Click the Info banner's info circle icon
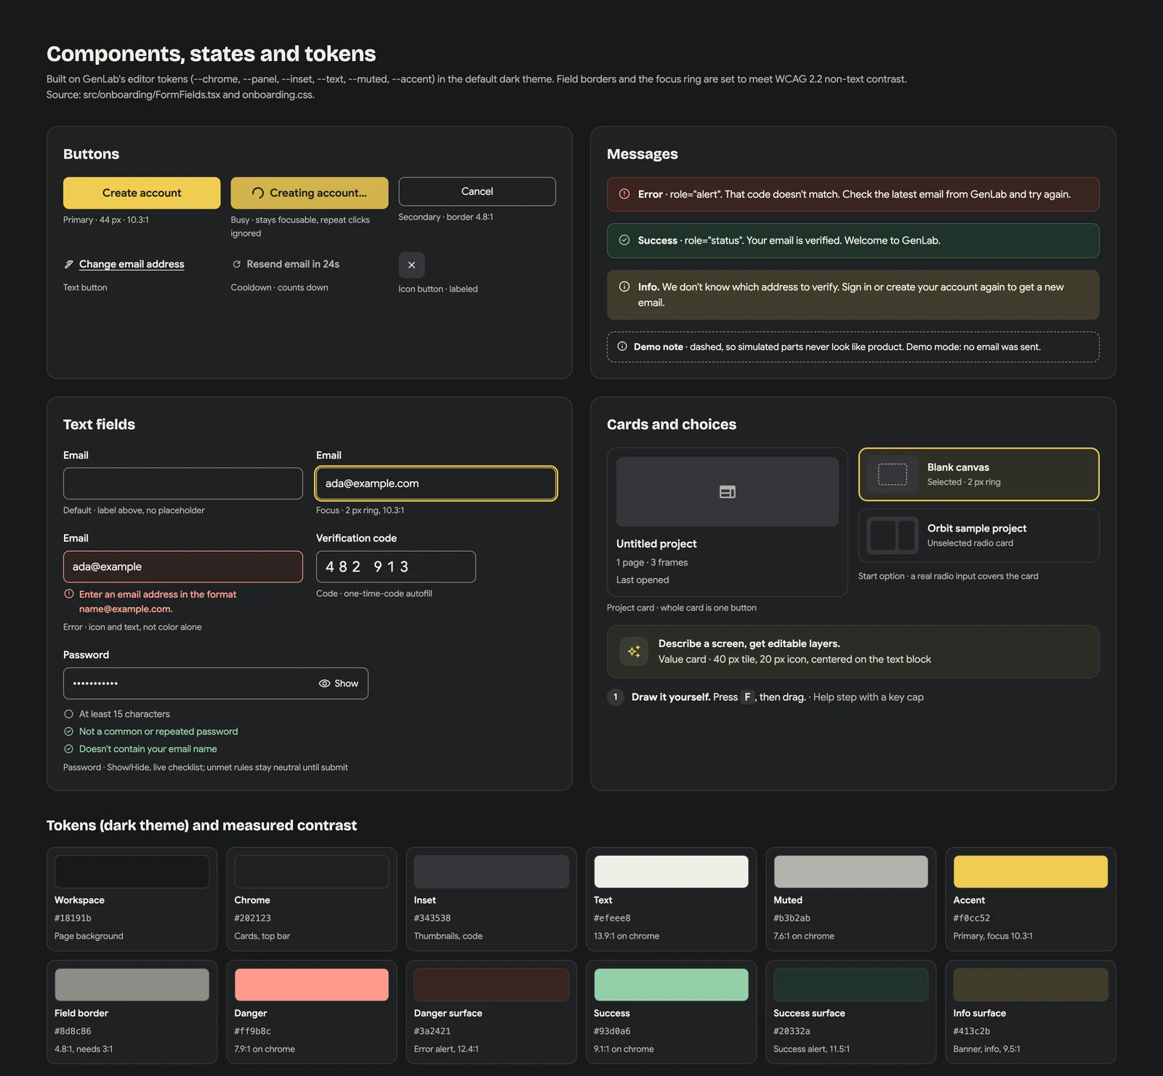Viewport: 1163px width, 1076px height. [624, 286]
